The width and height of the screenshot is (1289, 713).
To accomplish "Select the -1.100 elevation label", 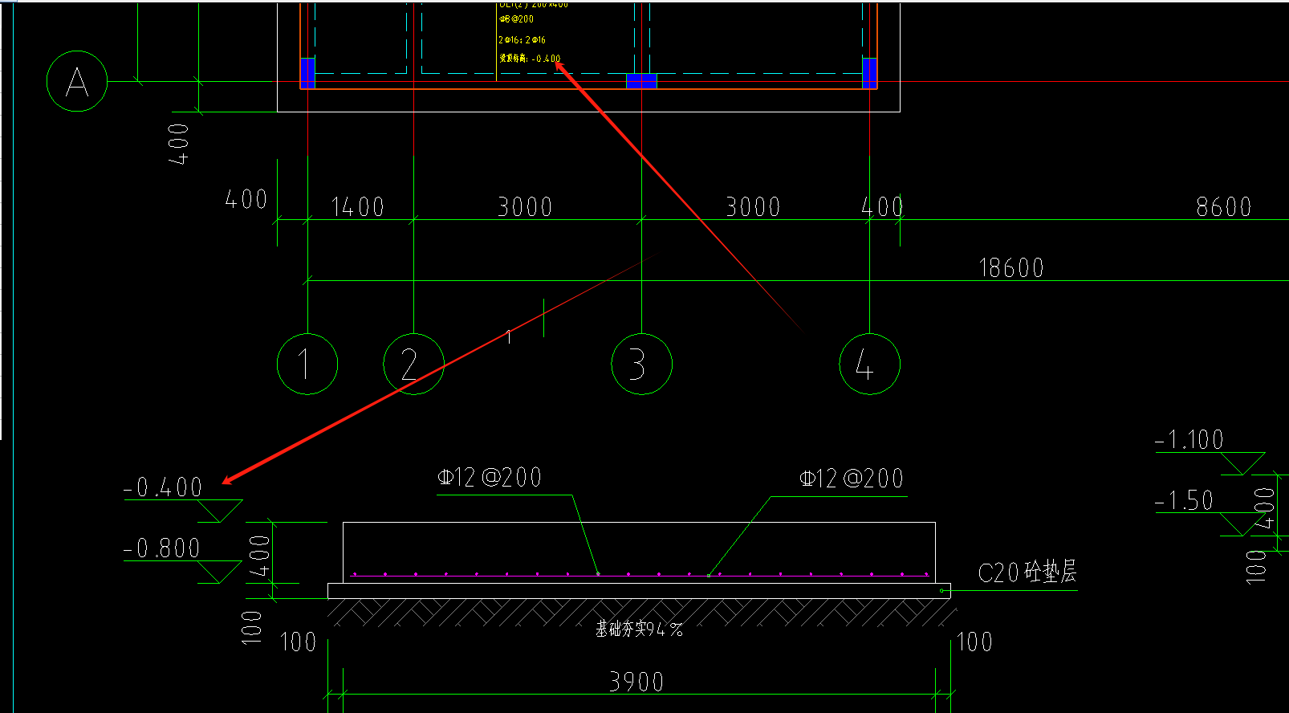I will click(x=1189, y=440).
